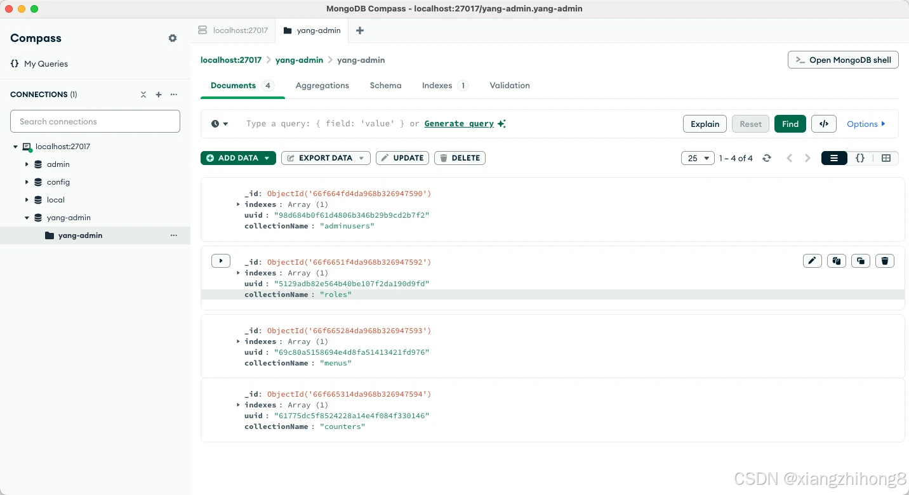Switch to table view
The width and height of the screenshot is (909, 495).
coord(886,158)
